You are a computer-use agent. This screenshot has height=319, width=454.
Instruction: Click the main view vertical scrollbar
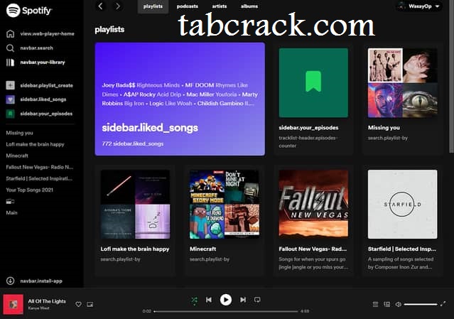click(451, 77)
